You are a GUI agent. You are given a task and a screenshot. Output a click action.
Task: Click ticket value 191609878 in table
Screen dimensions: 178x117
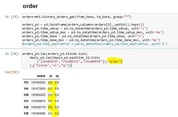[38, 101]
